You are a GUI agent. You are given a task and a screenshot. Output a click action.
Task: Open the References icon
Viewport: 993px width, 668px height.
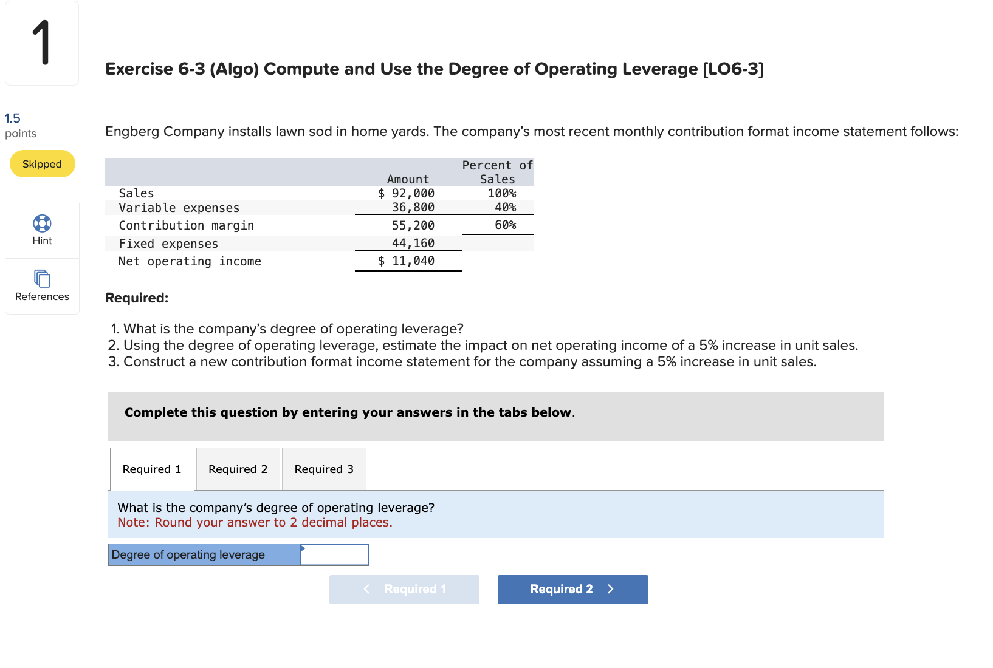41,279
